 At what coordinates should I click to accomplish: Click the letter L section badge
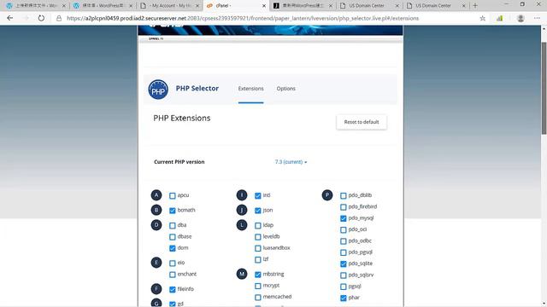pyautogui.click(x=242, y=225)
